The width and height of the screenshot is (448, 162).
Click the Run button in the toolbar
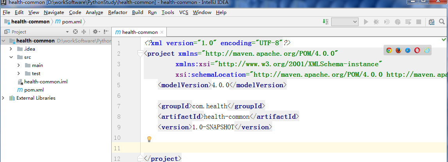pyautogui.click(x=366, y=22)
